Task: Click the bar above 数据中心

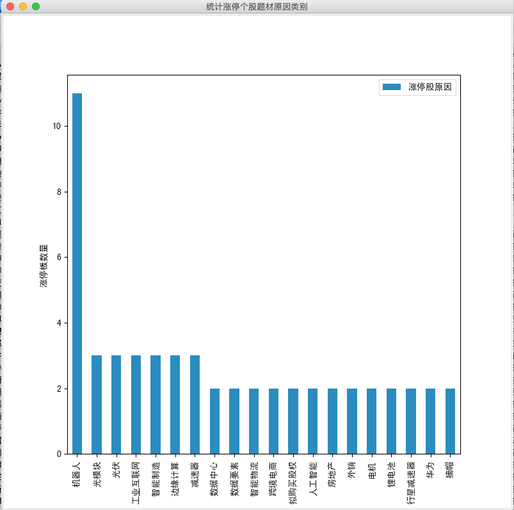Action: click(x=214, y=421)
